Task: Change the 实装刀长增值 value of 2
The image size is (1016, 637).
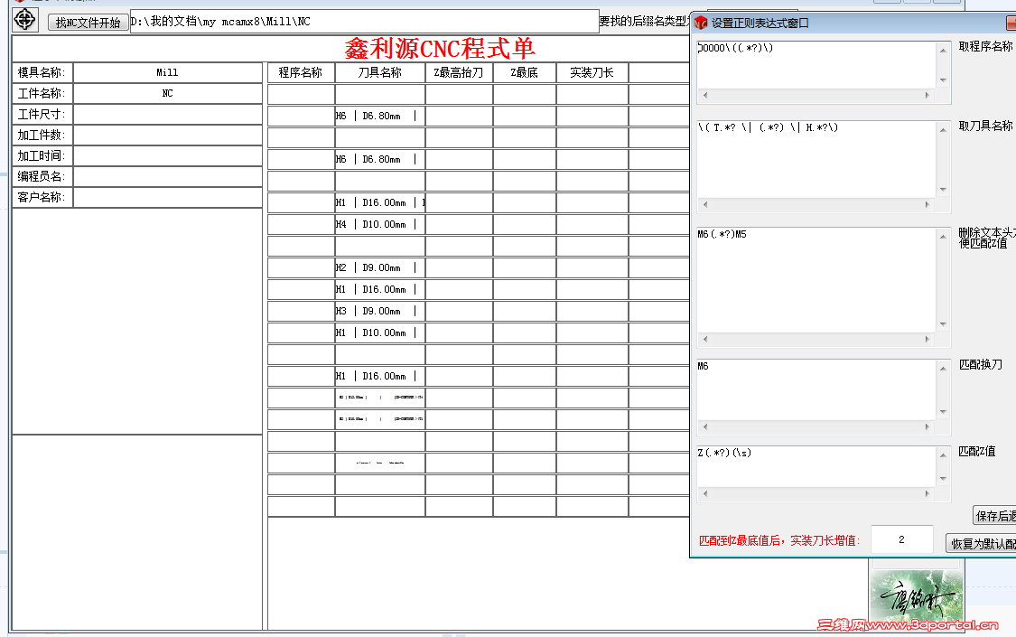Action: [900, 538]
